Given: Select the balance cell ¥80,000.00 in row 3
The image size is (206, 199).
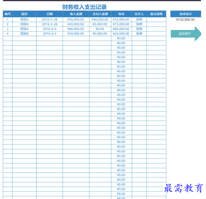Looking at the screenshot, I should pyautogui.click(x=121, y=29).
